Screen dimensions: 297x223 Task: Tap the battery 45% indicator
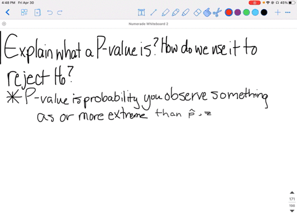point(288,2)
